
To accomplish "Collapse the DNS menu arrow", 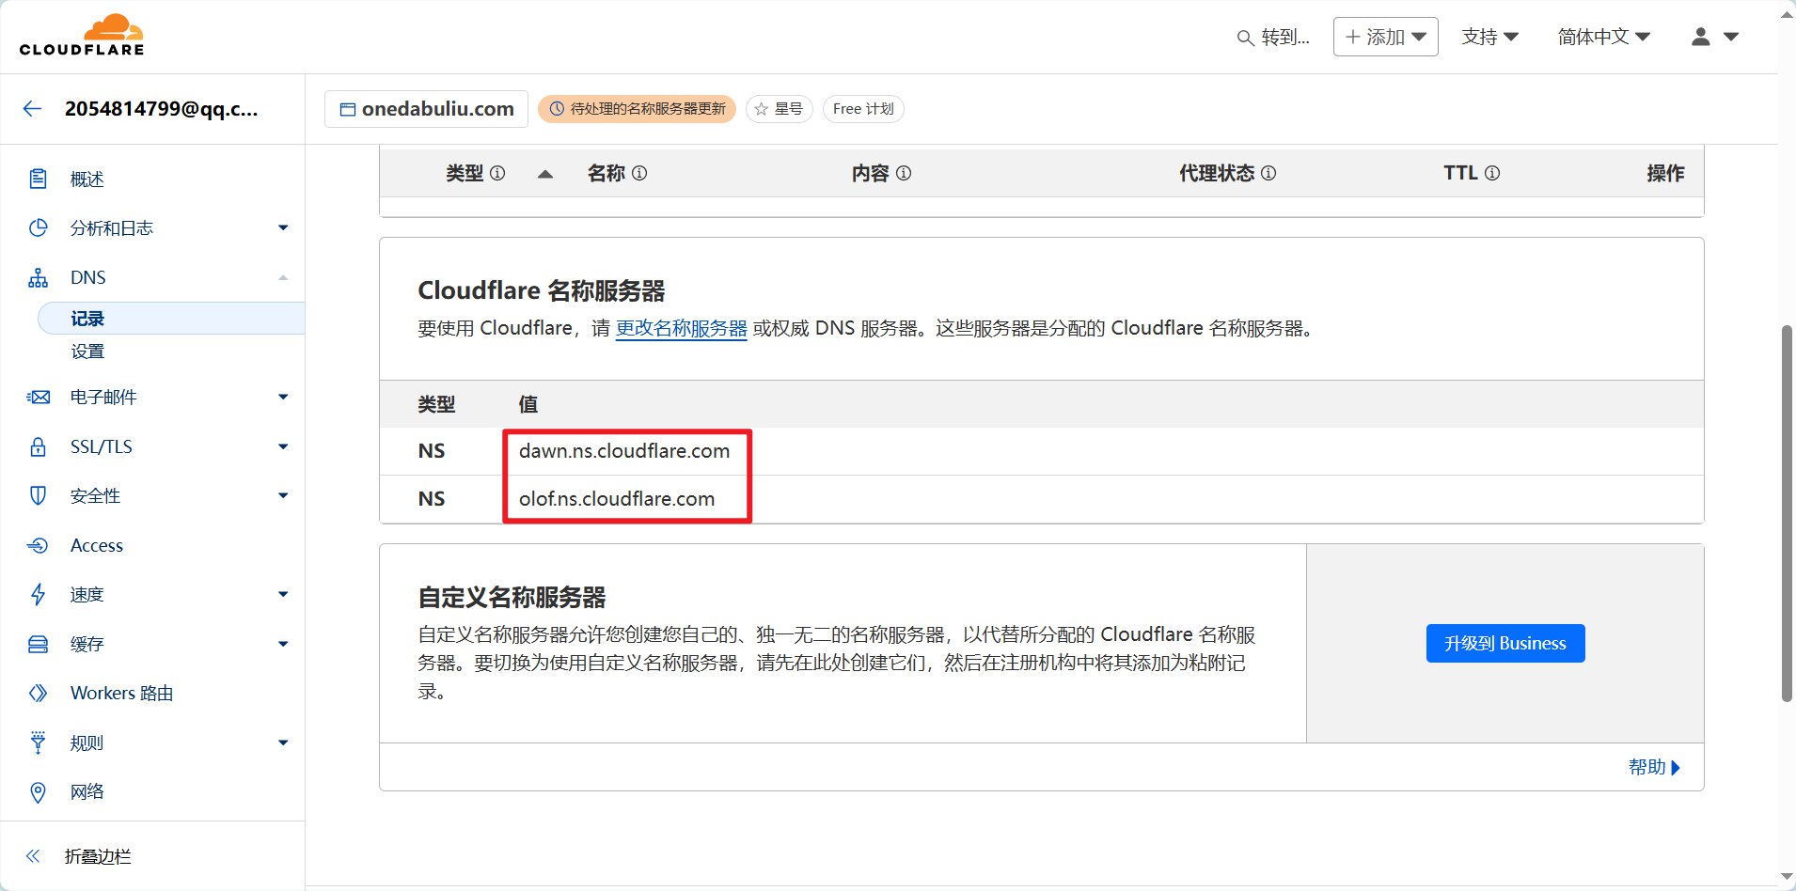I will 283,277.
